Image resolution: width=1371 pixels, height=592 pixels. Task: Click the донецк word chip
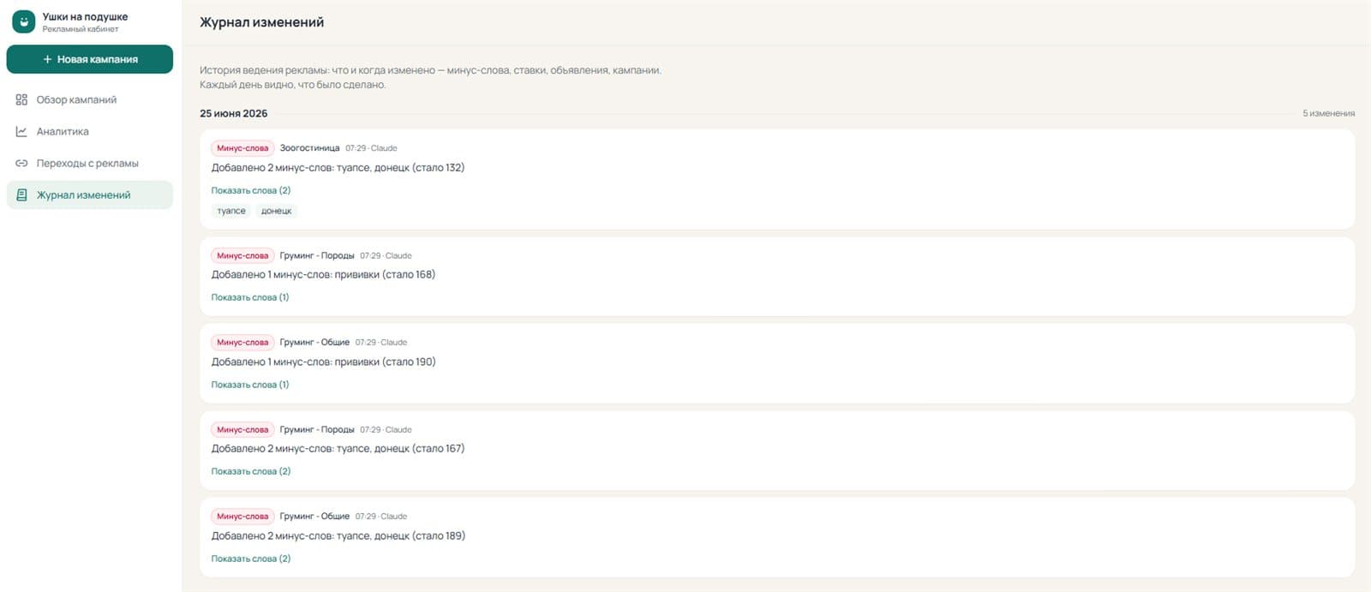pyautogui.click(x=277, y=211)
